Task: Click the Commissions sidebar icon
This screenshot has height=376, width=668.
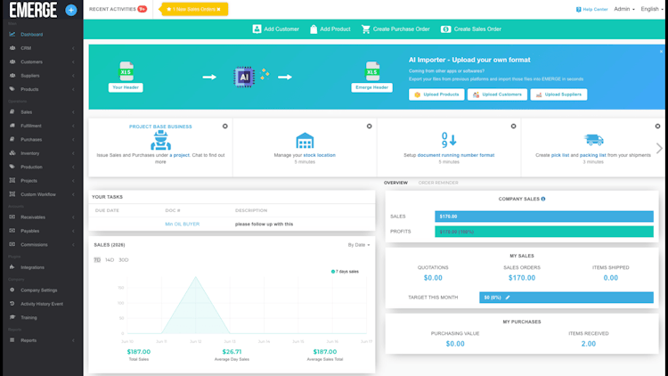Action: click(x=12, y=244)
